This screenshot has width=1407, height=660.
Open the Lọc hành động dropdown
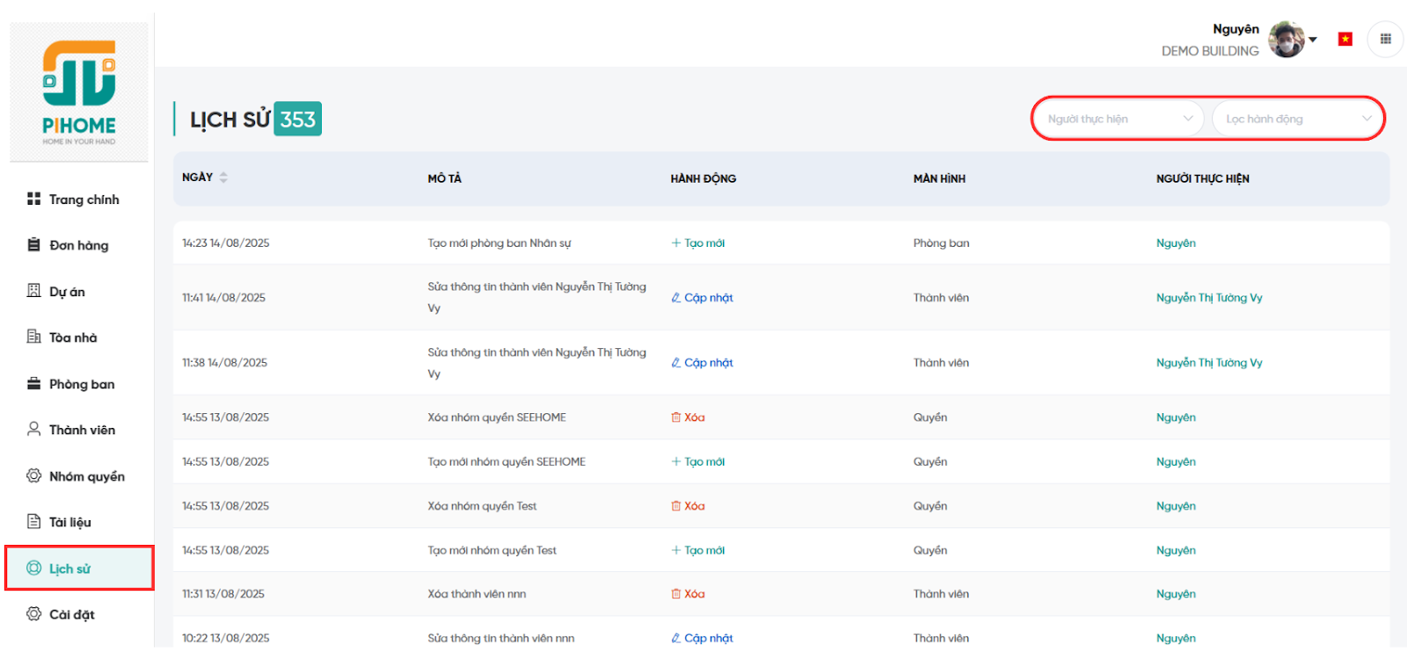pyautogui.click(x=1297, y=119)
